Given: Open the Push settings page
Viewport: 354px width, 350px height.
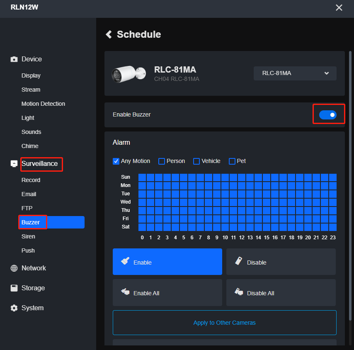Looking at the screenshot, I should (28, 250).
